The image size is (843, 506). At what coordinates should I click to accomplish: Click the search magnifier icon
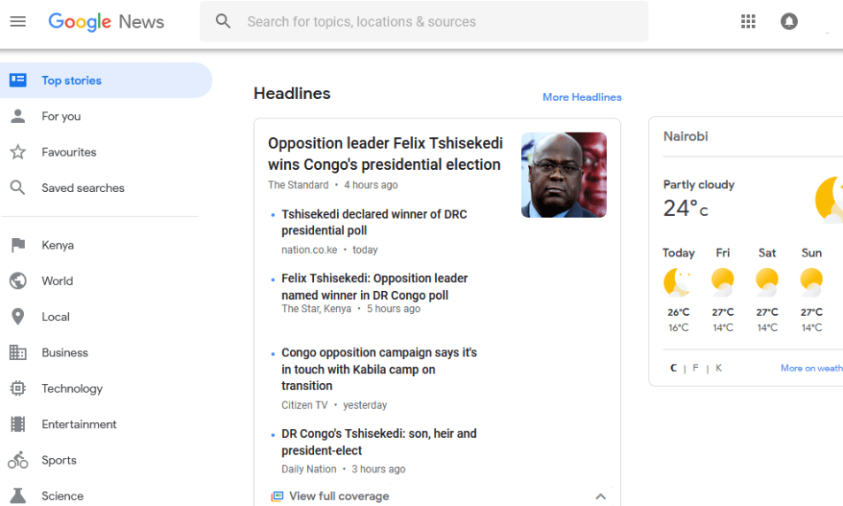pos(223,21)
